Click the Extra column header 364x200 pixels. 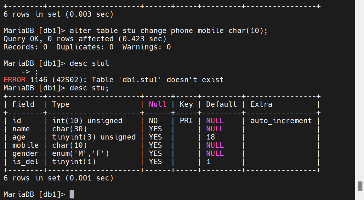[x=261, y=104]
